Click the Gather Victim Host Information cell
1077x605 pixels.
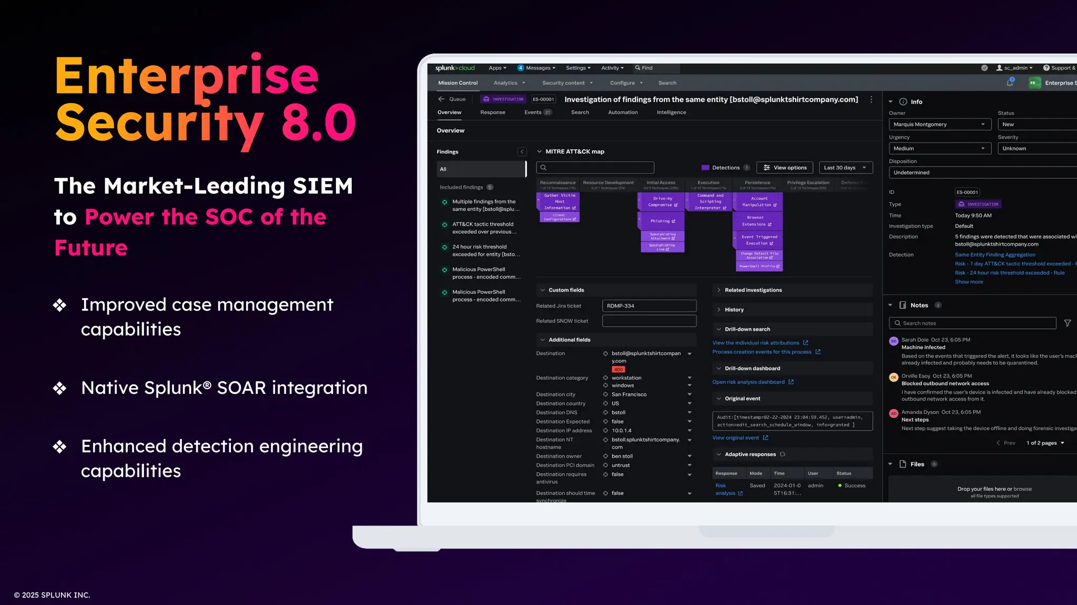(x=558, y=202)
